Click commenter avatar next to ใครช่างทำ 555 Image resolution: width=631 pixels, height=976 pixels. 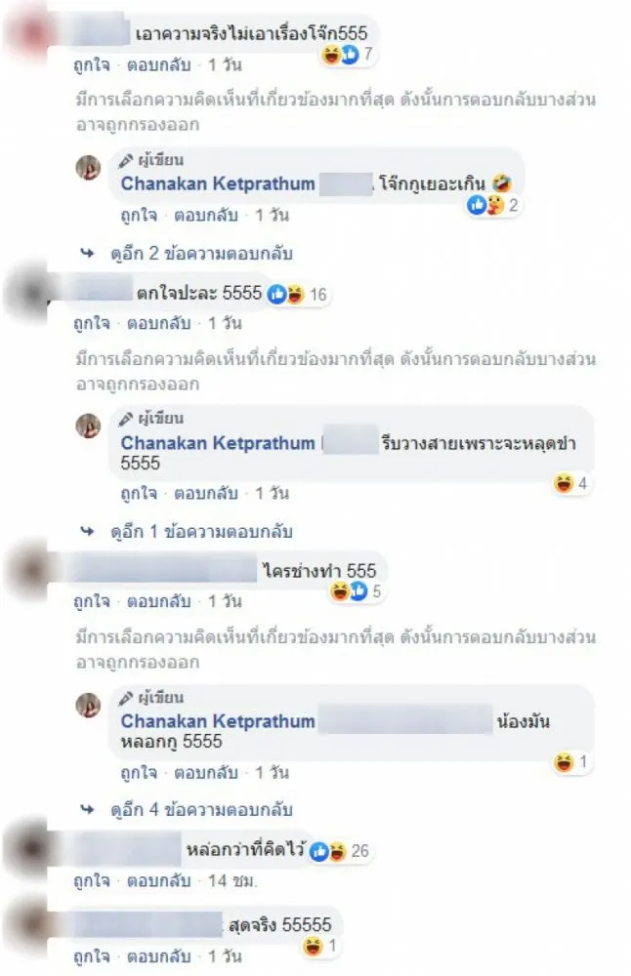click(x=26, y=570)
